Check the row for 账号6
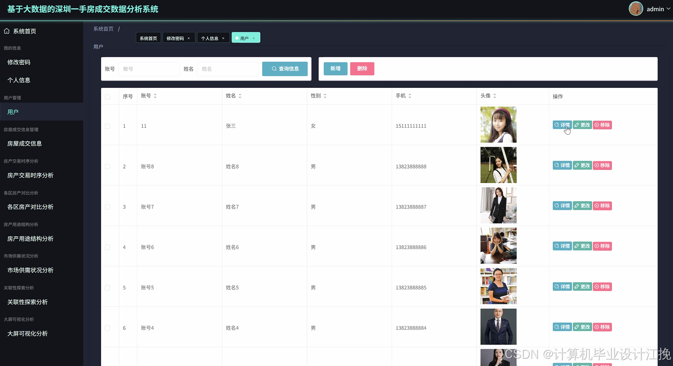The width and height of the screenshot is (673, 366). (107, 247)
